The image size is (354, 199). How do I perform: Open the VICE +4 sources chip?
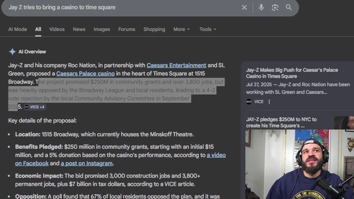pyautogui.click(x=35, y=107)
